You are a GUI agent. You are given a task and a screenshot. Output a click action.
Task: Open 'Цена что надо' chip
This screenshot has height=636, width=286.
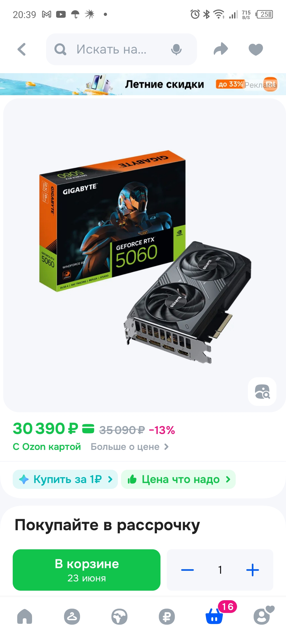point(178,479)
